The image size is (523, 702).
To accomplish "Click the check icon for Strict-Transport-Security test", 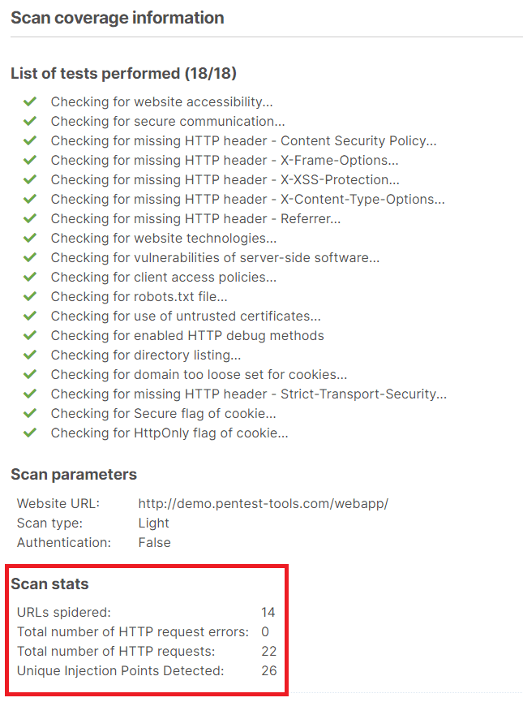I will click(x=30, y=394).
